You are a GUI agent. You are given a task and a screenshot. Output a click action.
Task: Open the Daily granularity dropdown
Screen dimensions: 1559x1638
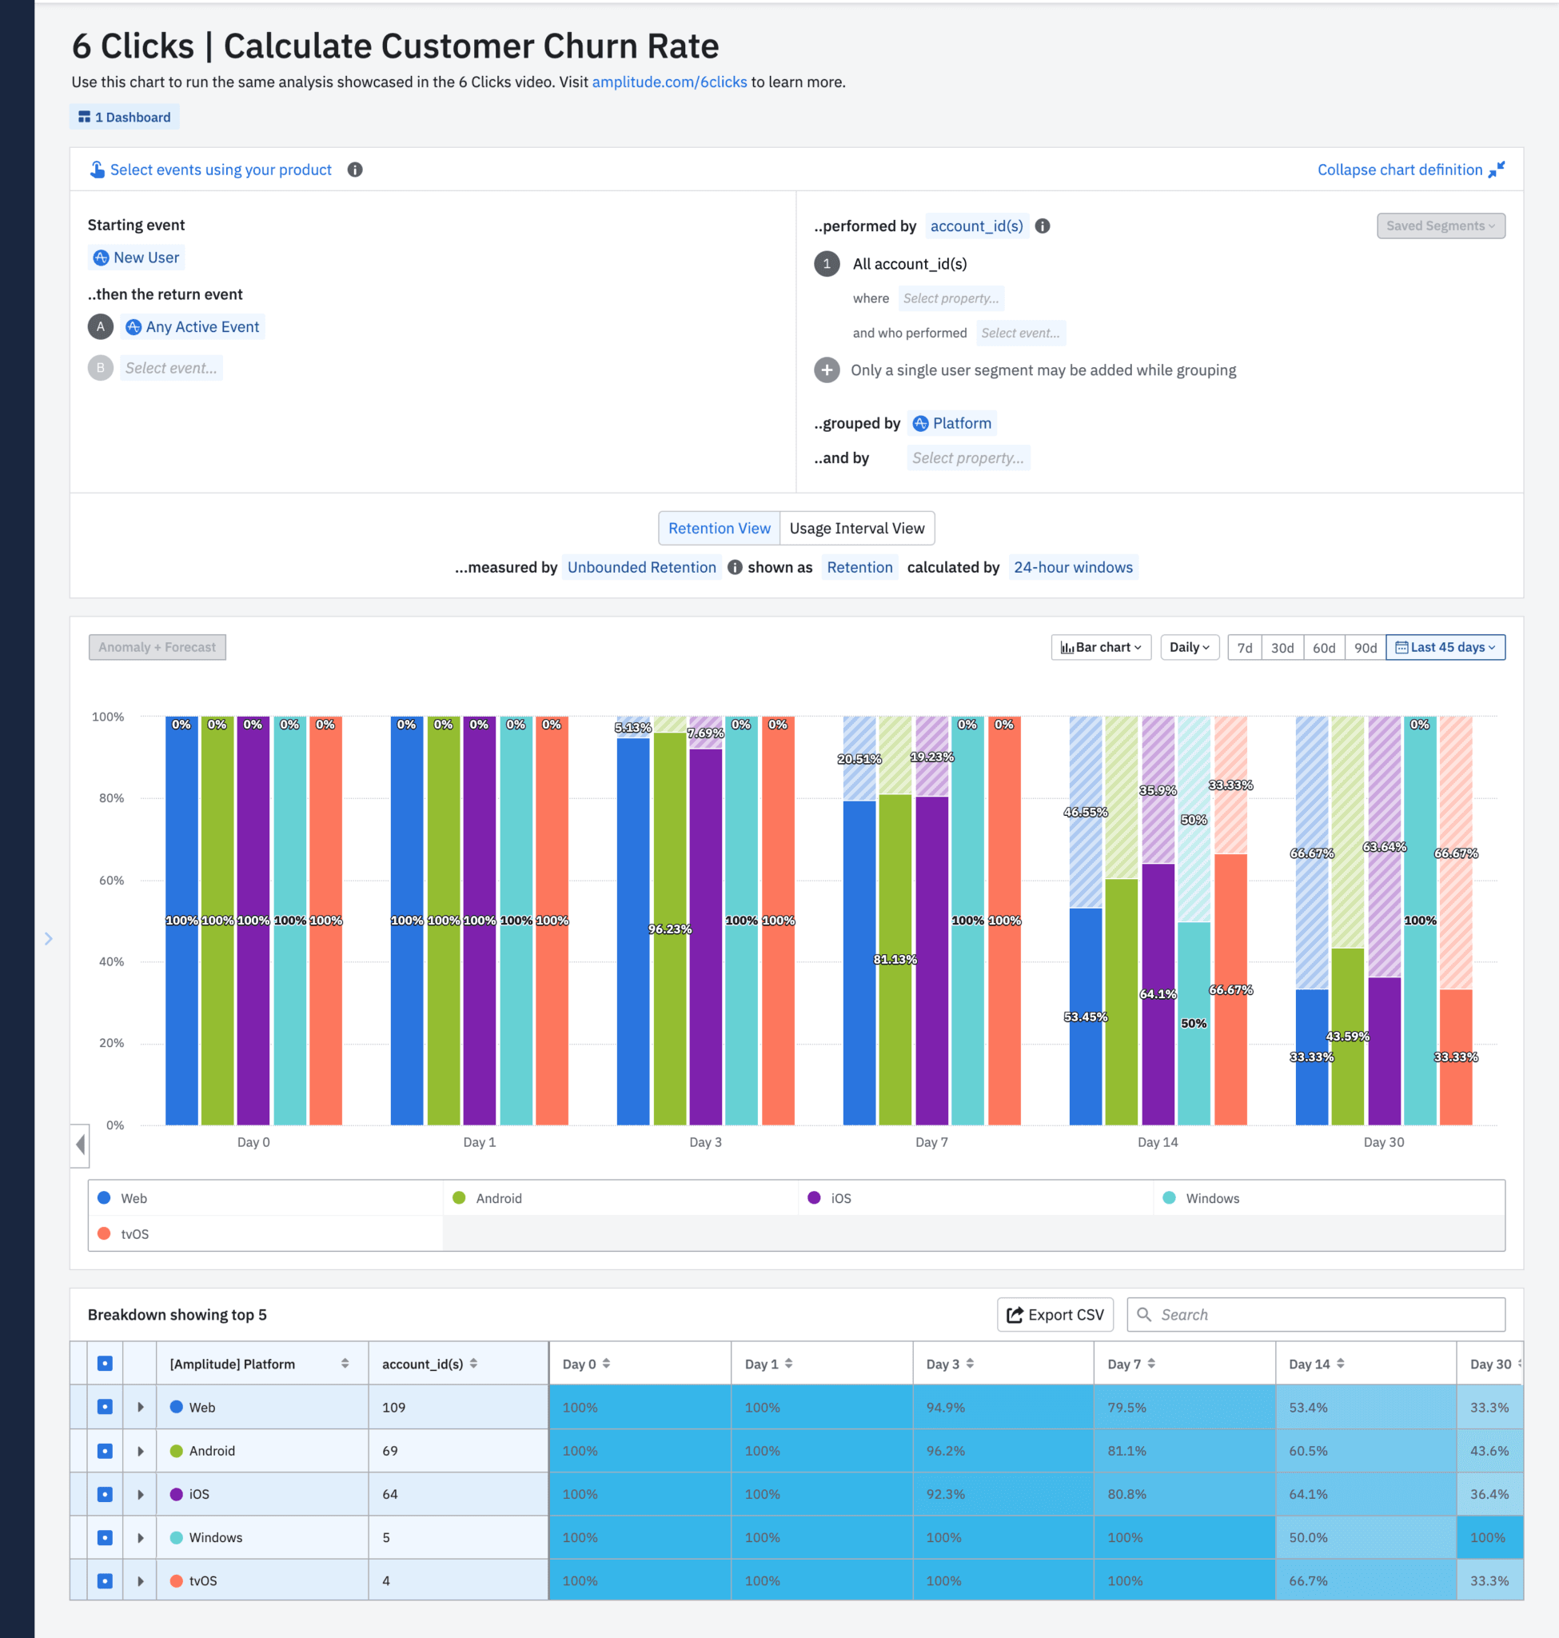[x=1189, y=647]
